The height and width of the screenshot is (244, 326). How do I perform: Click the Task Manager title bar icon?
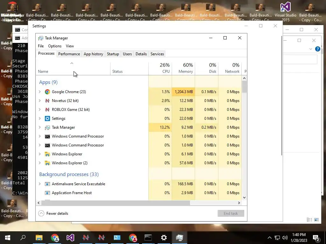tap(41, 38)
